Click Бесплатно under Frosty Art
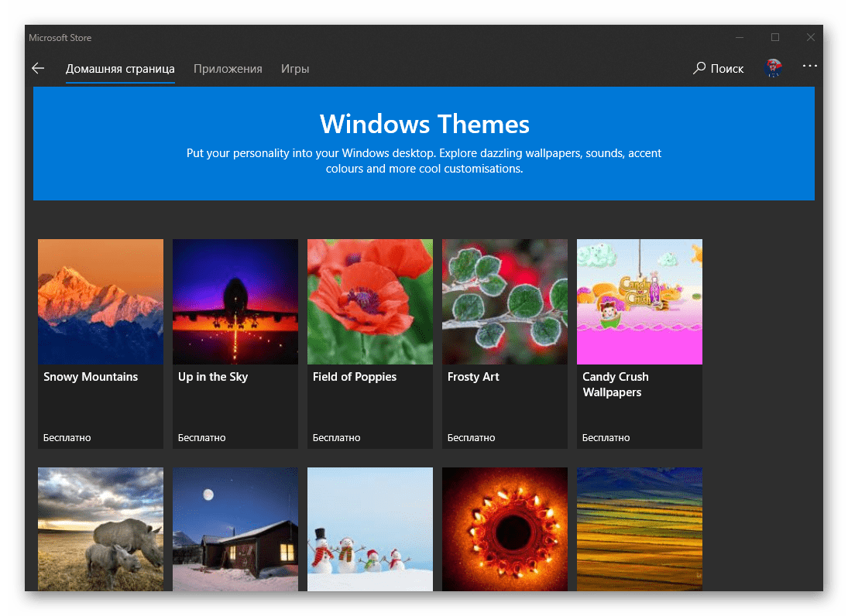Screen dimensions: 848x616 click(471, 438)
